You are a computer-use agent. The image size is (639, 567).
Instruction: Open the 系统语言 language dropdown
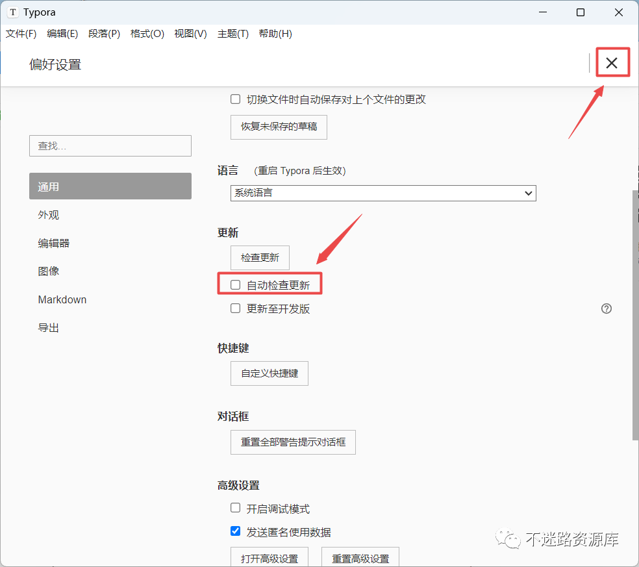pyautogui.click(x=383, y=193)
